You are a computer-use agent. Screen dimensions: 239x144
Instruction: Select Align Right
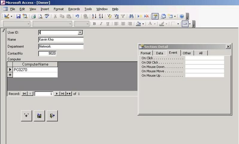pos(130,24)
